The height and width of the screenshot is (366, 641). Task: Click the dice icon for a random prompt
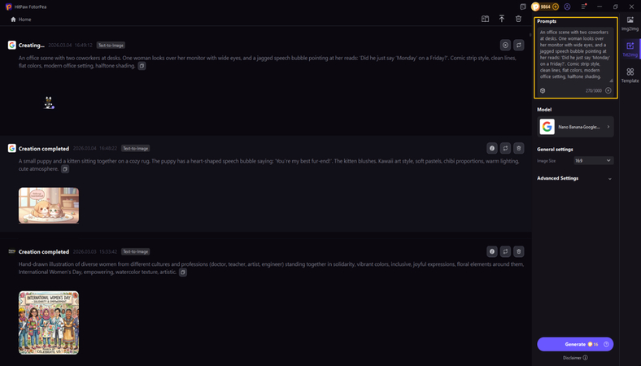(543, 90)
